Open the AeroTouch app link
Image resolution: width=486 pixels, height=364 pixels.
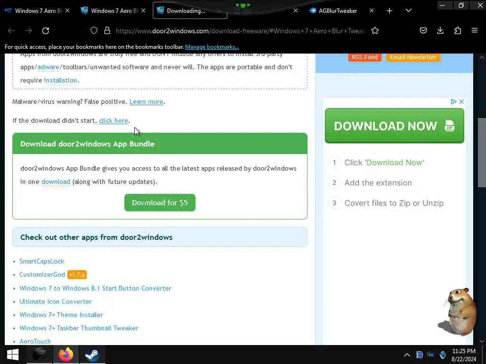(35, 341)
